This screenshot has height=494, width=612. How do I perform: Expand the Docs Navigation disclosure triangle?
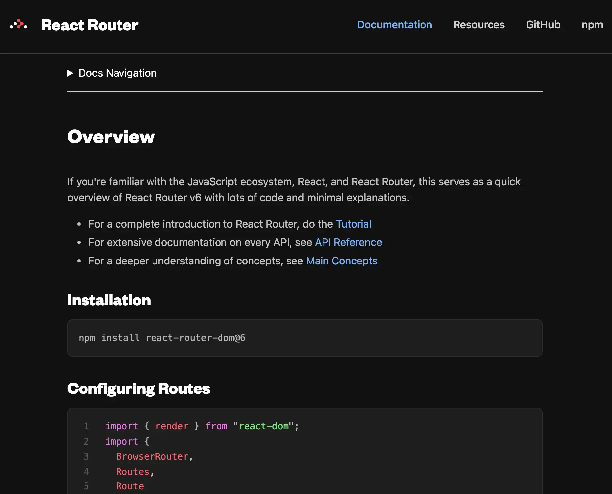70,73
